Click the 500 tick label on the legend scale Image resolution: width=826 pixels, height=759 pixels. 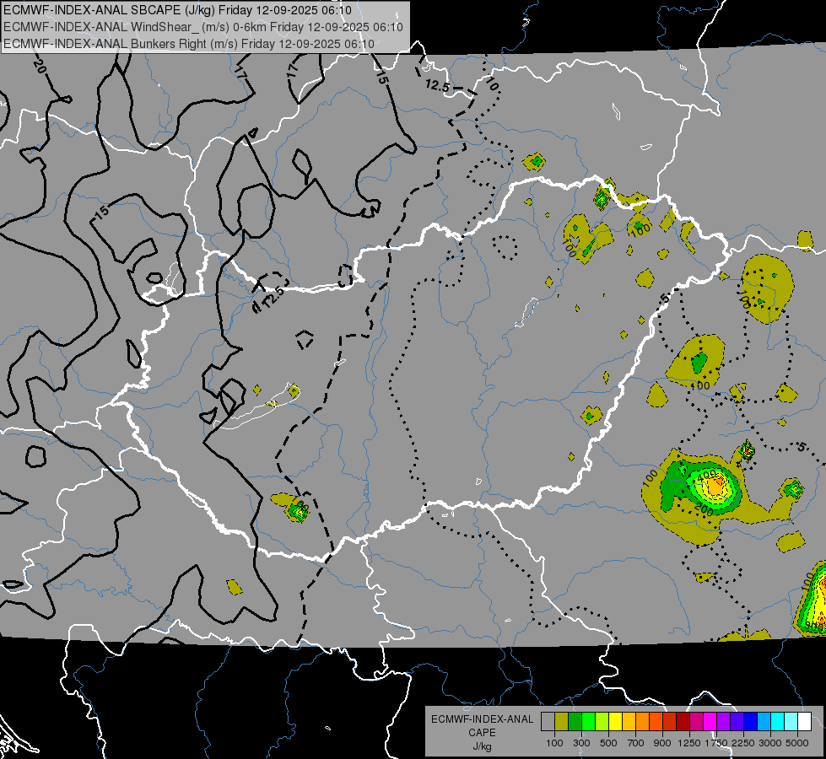tap(608, 743)
